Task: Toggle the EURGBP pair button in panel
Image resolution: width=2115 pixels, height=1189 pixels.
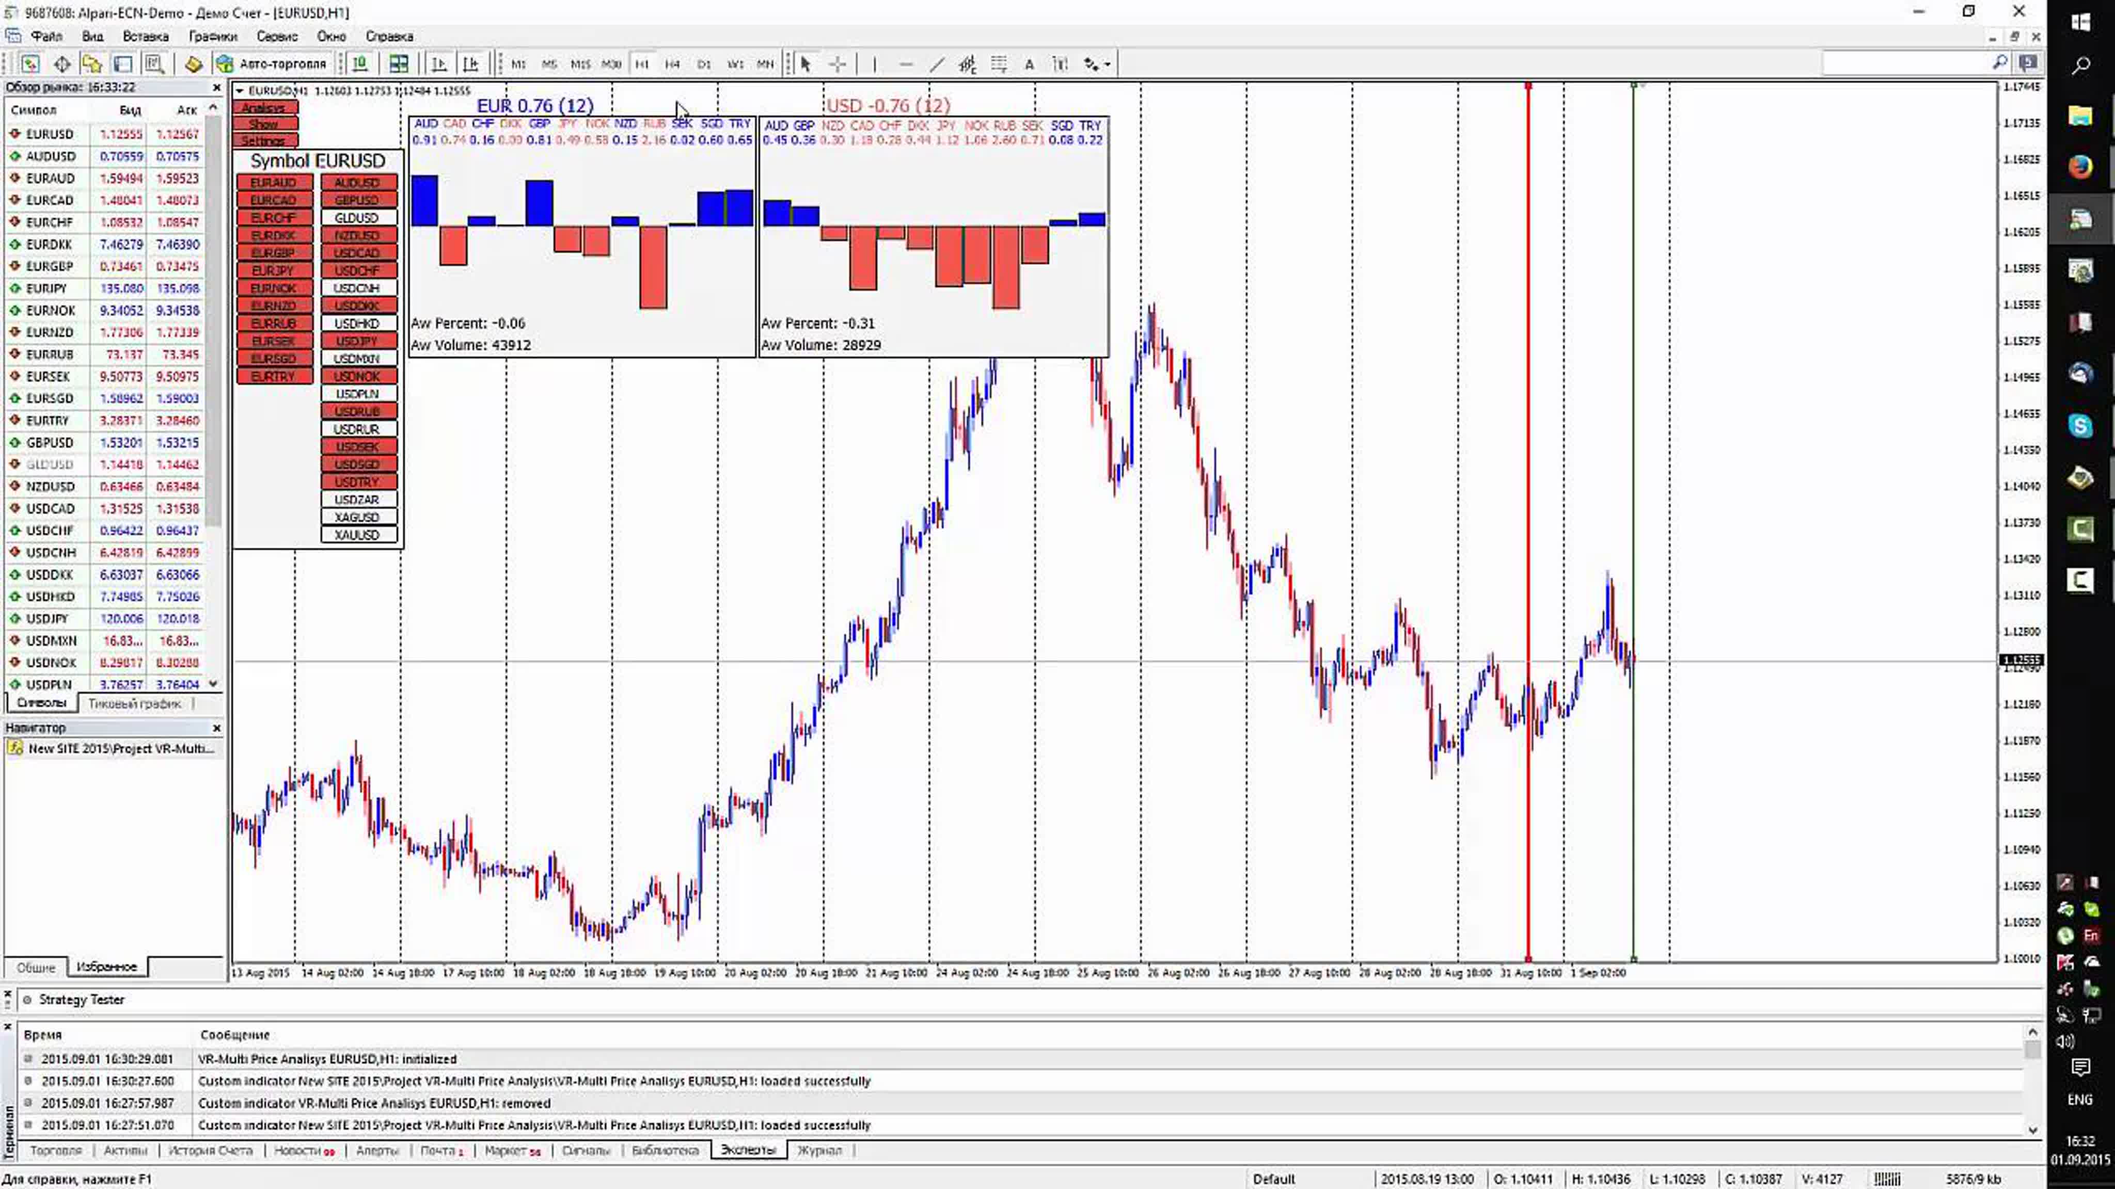Action: (273, 253)
